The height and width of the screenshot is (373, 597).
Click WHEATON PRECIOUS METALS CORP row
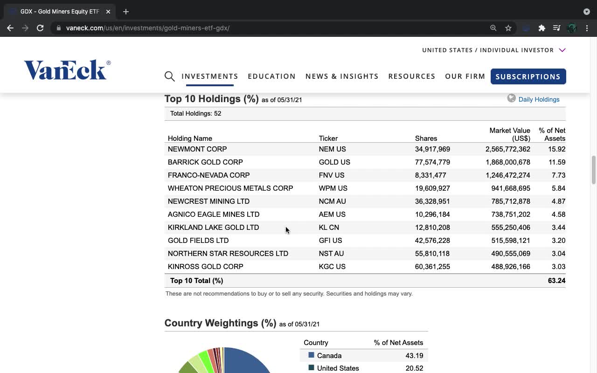365,188
